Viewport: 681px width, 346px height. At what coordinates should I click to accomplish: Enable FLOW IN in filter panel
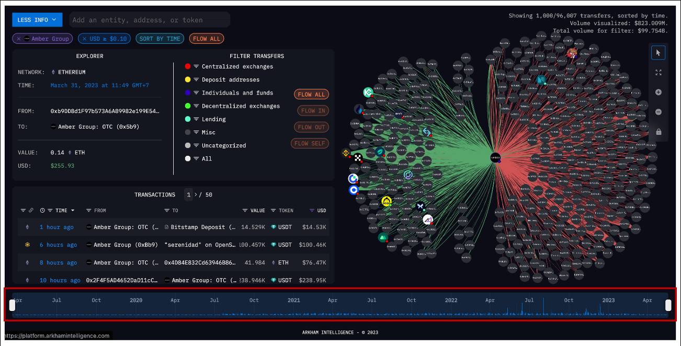point(313,111)
